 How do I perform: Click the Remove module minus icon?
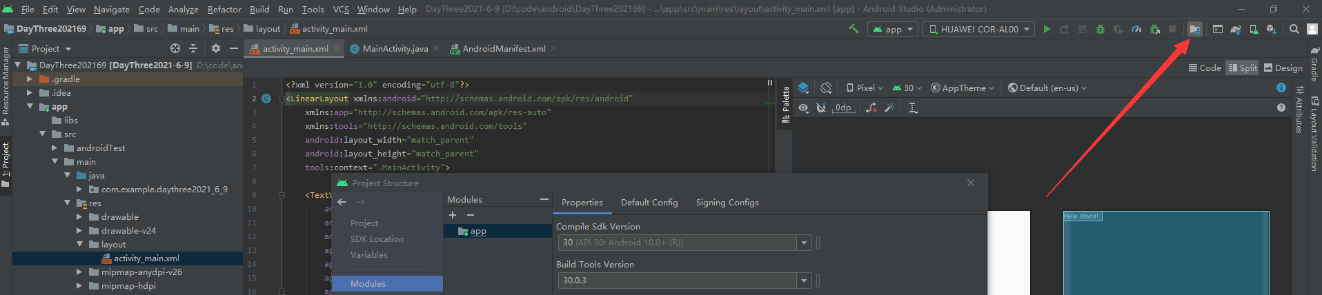[471, 215]
